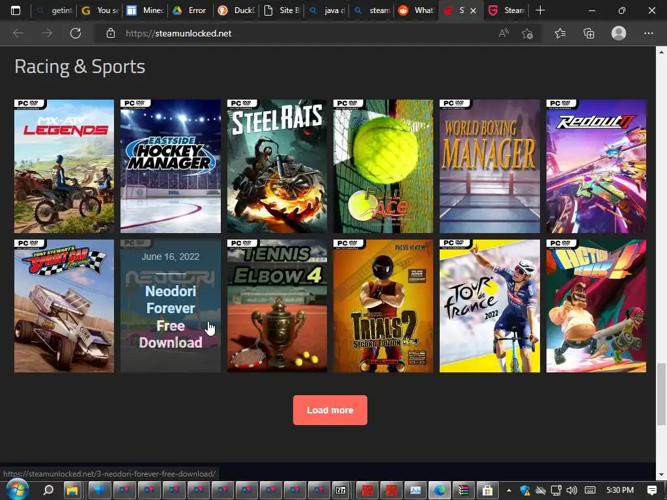Viewport: 667px width, 500px height.
Task: Open the Trials 2 Second Edition cover
Action: click(x=383, y=306)
